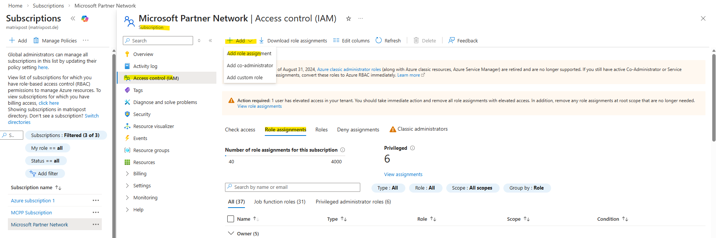This screenshot has width=716, height=238.
Task: Favorite this page with the star icon
Action: tap(349, 18)
